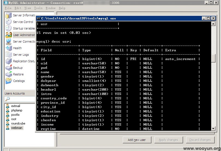Click the 'headurl' field row text
The width and height of the screenshot is (221, 151).
click(48, 90)
